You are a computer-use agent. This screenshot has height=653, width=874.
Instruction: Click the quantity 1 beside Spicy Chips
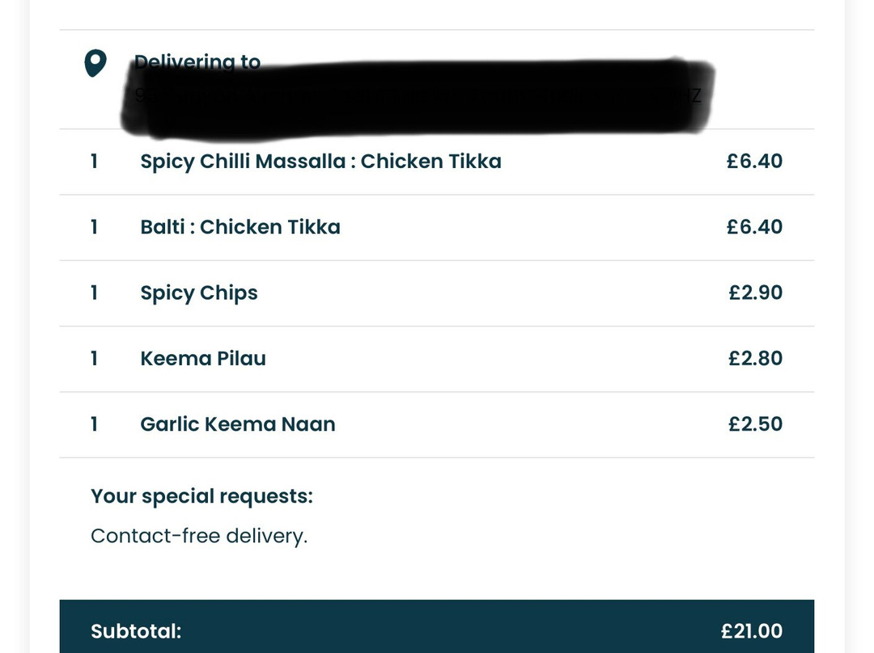[94, 293]
